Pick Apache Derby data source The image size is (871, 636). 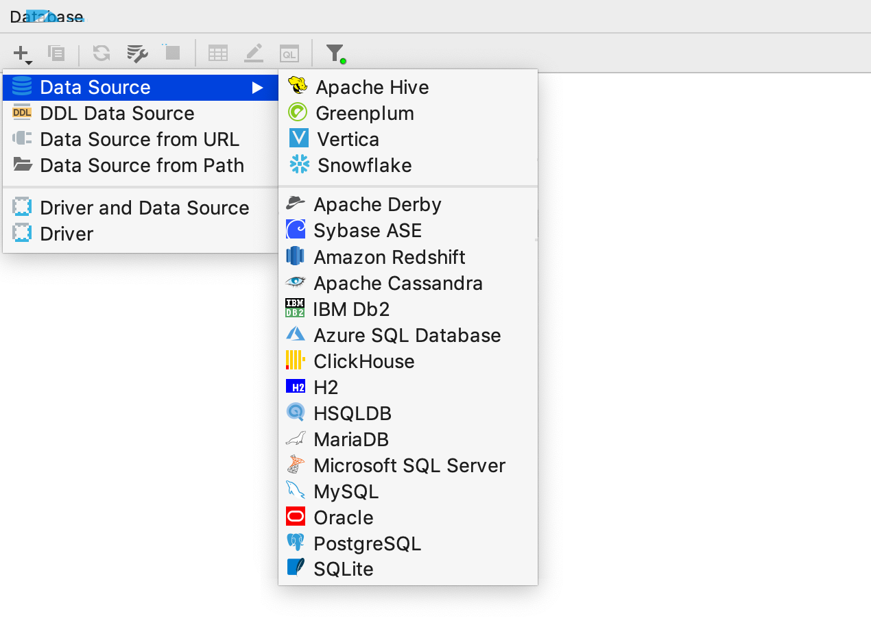click(408, 204)
